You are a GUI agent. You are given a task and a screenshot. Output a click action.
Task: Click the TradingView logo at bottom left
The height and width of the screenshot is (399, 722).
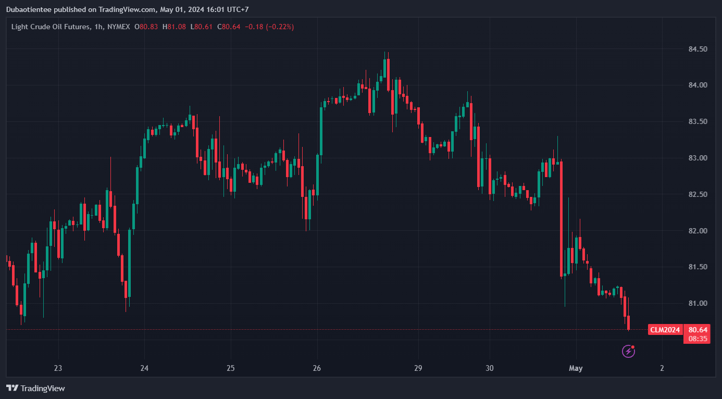click(35, 388)
